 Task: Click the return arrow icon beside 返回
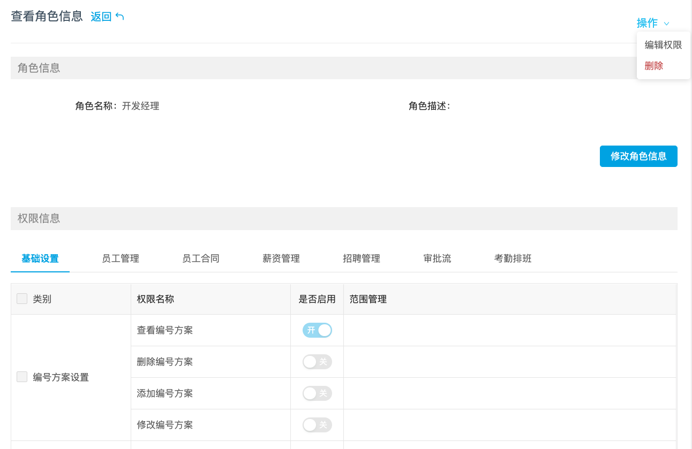coord(120,17)
